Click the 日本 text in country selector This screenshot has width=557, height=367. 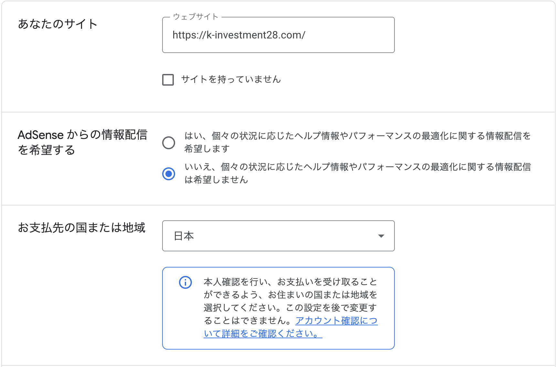pyautogui.click(x=184, y=236)
